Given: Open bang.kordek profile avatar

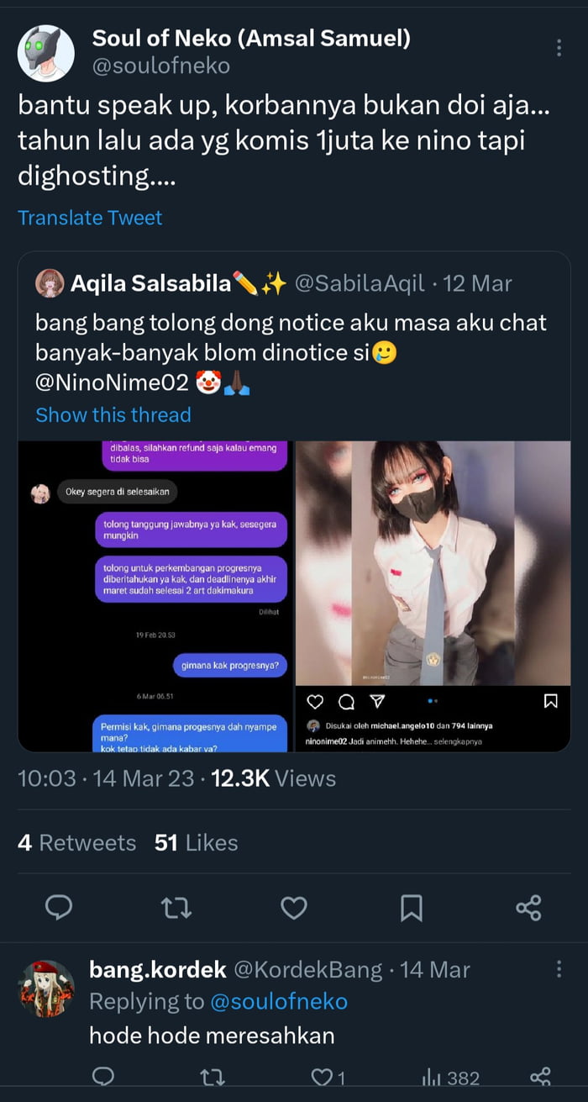Looking at the screenshot, I should [x=46, y=989].
